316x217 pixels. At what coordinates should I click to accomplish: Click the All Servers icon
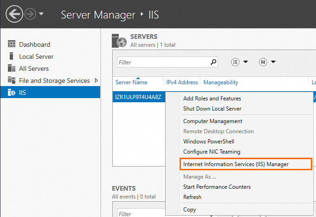pos(12,68)
